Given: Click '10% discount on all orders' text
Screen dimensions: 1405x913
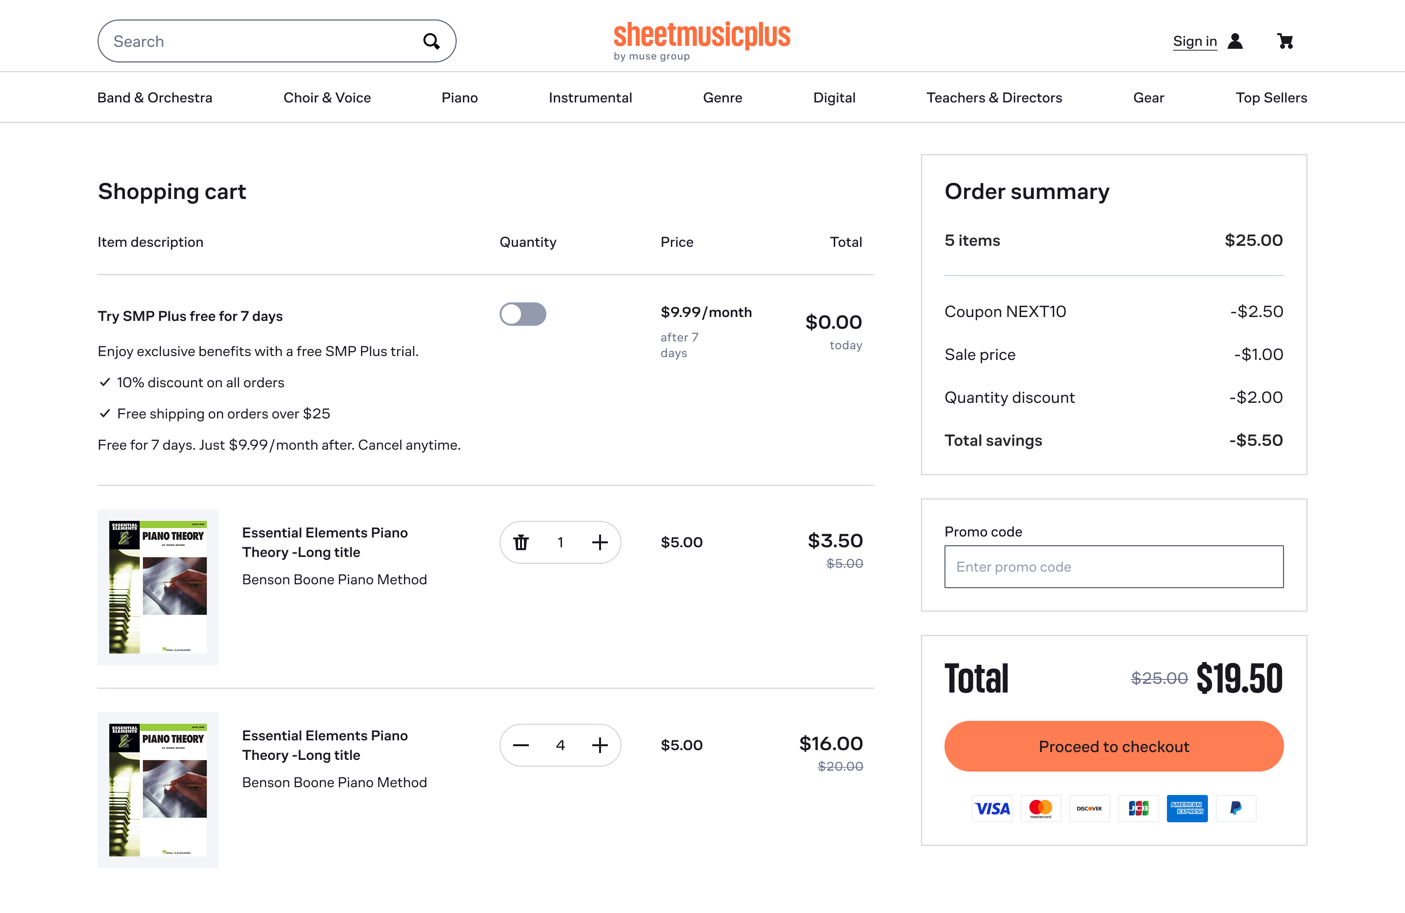Looking at the screenshot, I should pos(200,382).
